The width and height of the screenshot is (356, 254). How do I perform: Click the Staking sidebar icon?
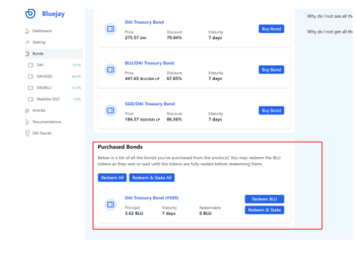[x=27, y=42]
